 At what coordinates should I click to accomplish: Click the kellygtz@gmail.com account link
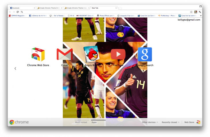[189, 20]
